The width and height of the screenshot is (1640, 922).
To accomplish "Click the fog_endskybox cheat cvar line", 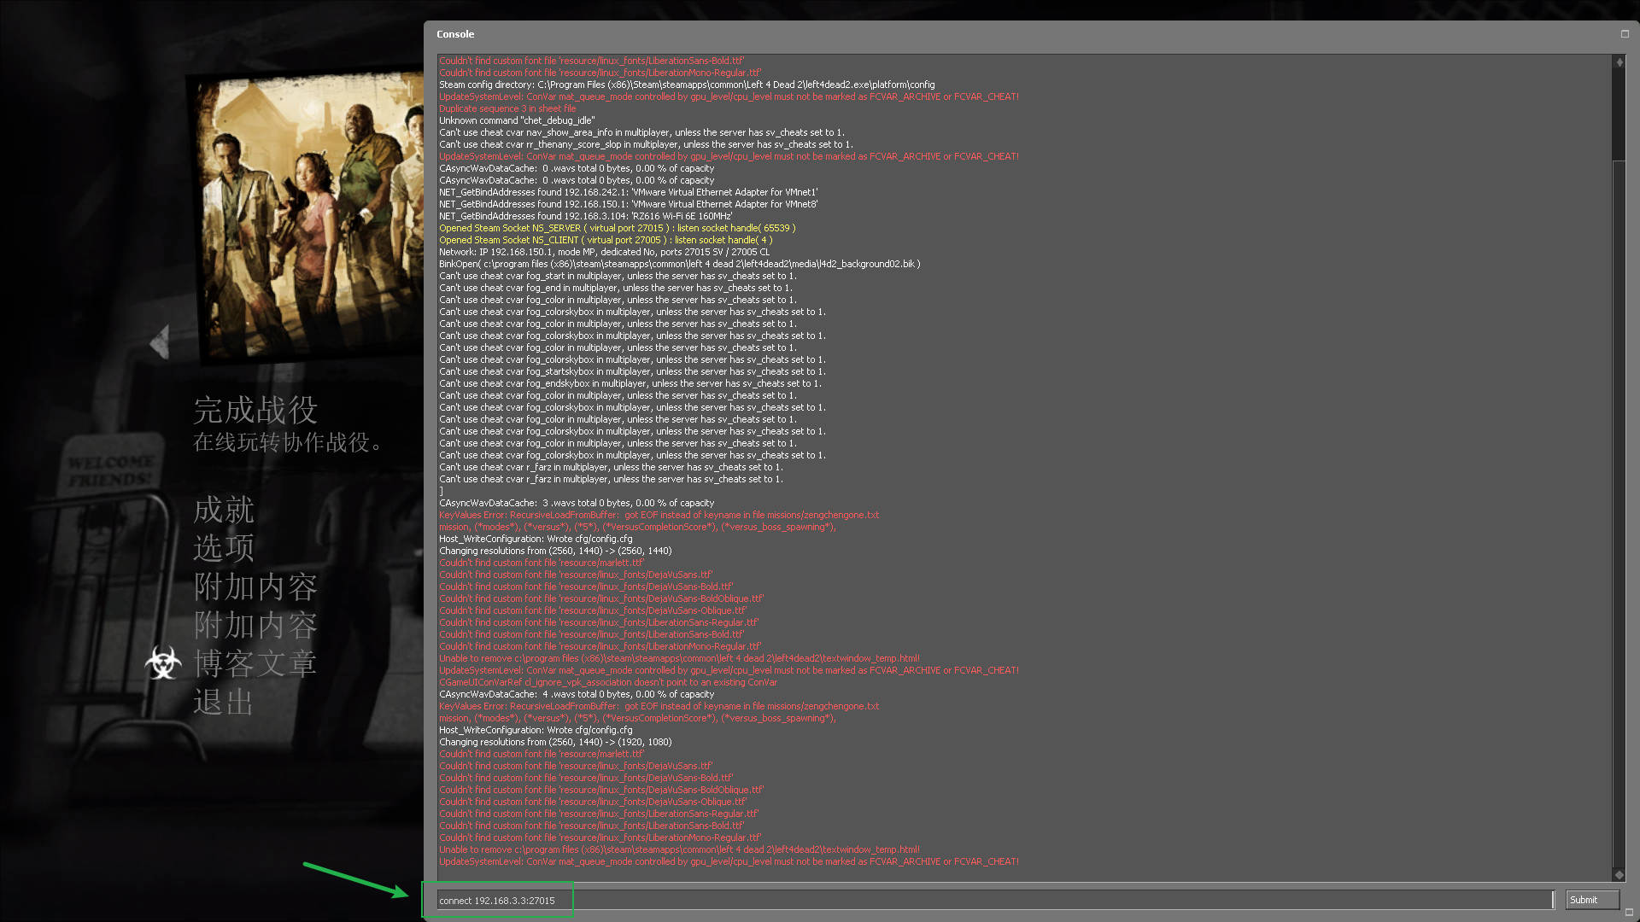I will click(x=630, y=383).
